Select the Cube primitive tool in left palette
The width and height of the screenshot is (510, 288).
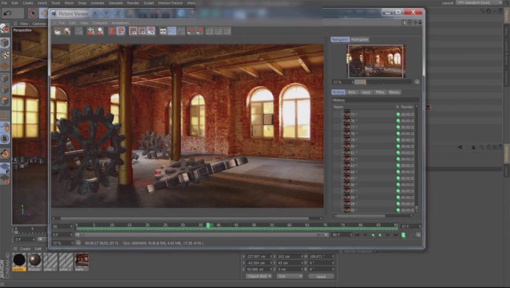coord(5,43)
